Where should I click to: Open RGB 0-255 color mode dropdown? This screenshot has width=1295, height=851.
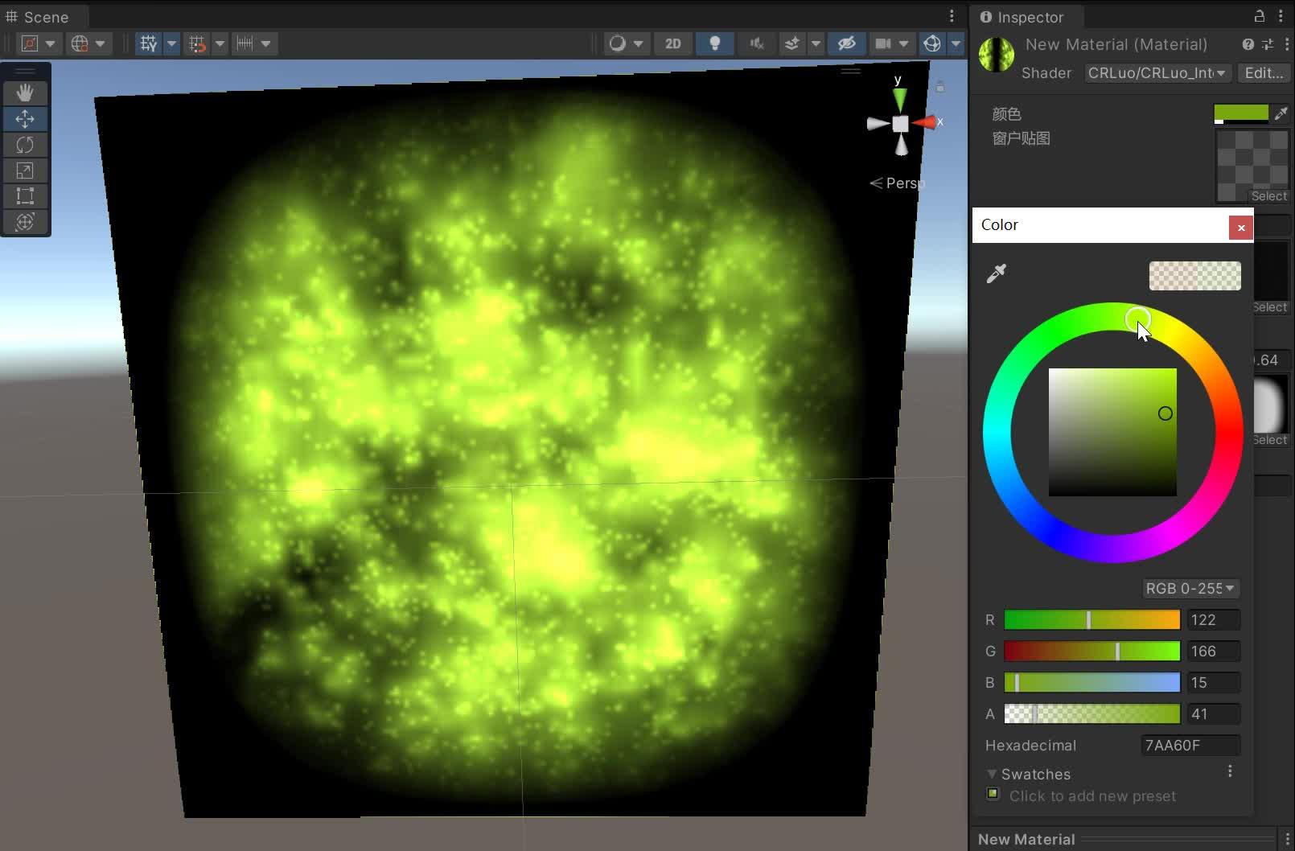(1190, 589)
